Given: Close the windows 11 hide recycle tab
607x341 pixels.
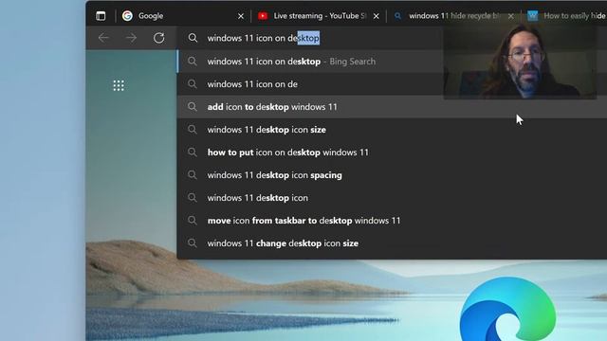Looking at the screenshot, I should pyautogui.click(x=511, y=16).
